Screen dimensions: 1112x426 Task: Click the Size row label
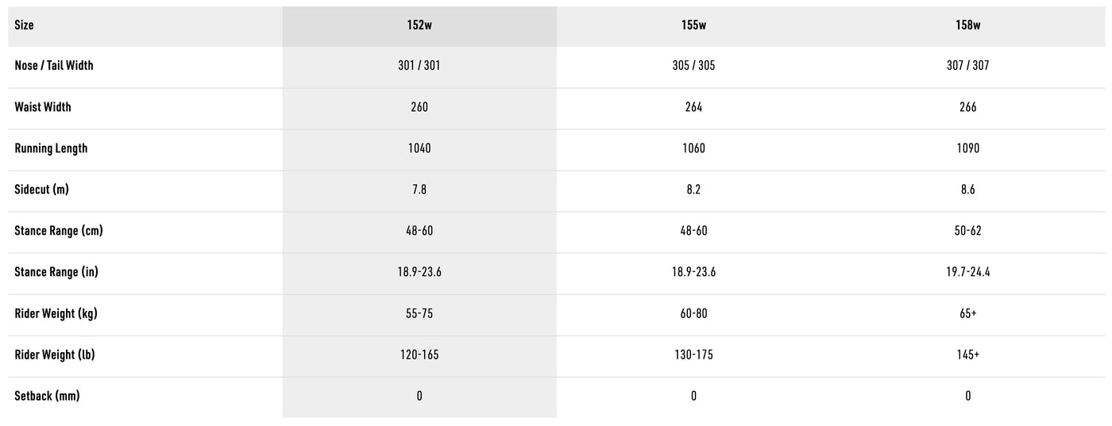25,25
